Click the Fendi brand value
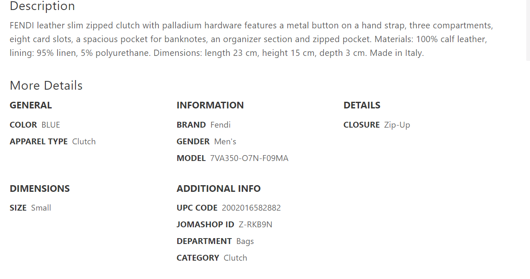The height and width of the screenshot is (279, 530). click(221, 125)
